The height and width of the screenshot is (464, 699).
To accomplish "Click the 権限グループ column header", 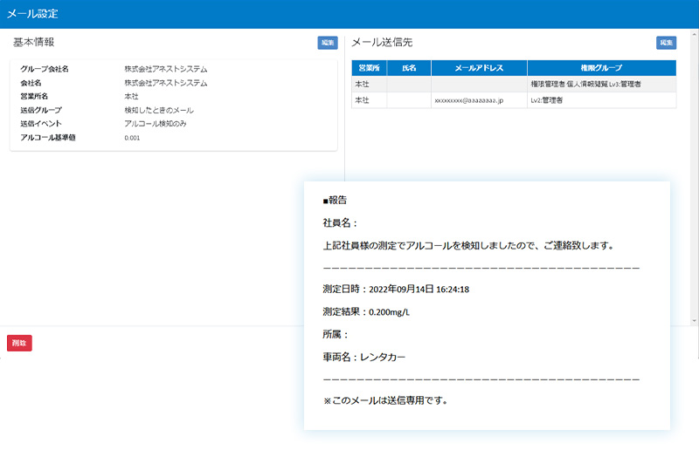I will (601, 68).
